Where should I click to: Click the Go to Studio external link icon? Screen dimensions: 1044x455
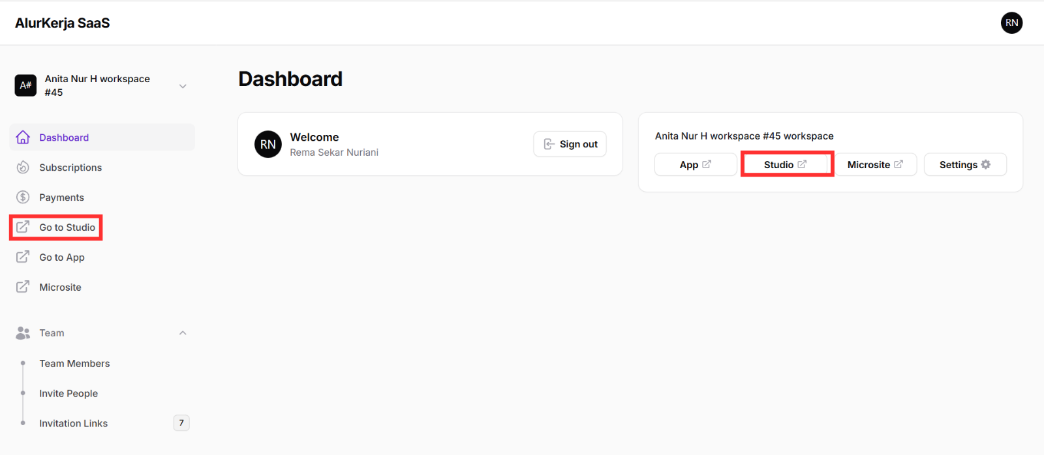click(23, 227)
